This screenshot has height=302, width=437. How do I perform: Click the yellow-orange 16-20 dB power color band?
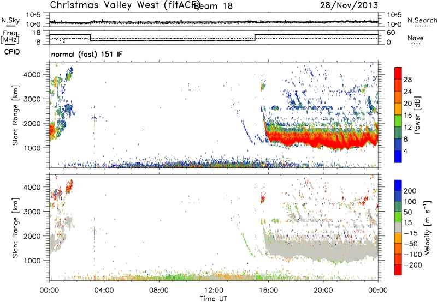tap(398, 108)
